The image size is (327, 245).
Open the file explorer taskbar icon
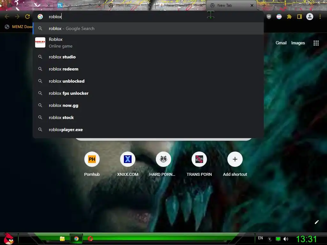tap(62, 239)
